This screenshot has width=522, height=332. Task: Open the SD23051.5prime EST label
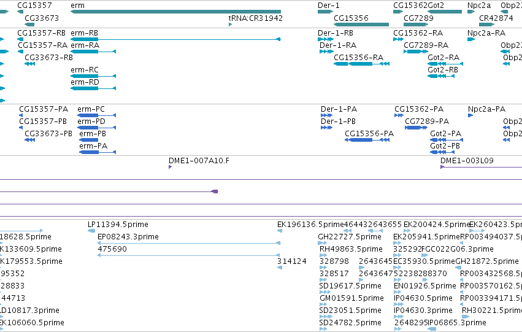[x=350, y=311]
